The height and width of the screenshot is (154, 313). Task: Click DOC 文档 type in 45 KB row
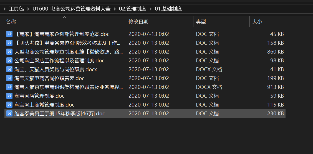pyautogui.click(x=207, y=34)
